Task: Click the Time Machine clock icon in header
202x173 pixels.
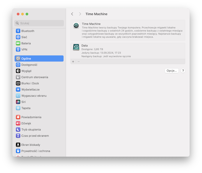Action: (76, 26)
